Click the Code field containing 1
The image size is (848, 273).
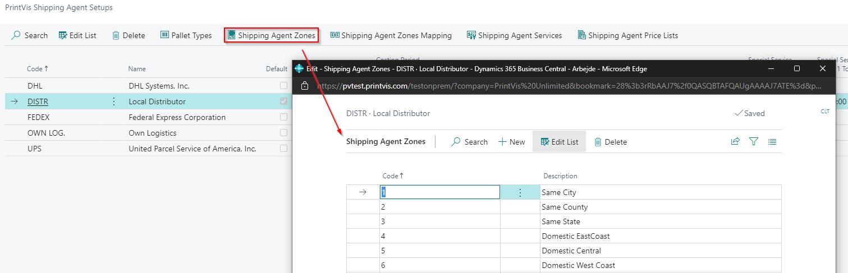[440, 192]
